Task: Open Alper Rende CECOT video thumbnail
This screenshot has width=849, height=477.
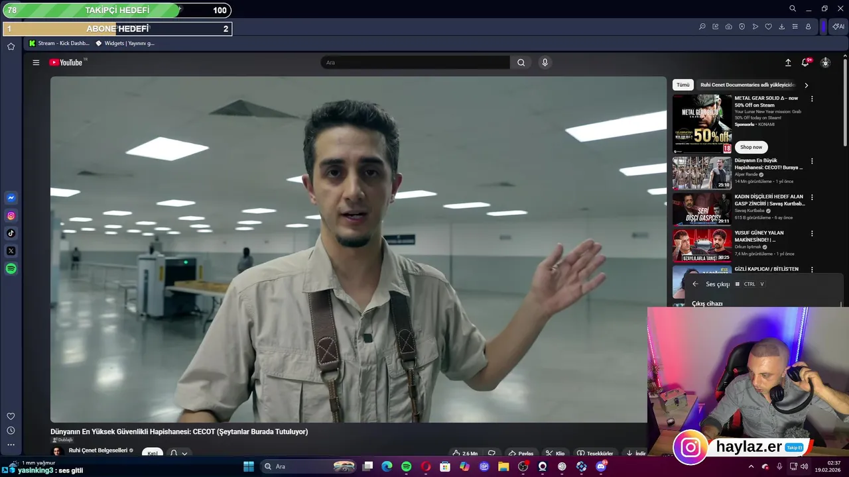Action: coord(702,173)
